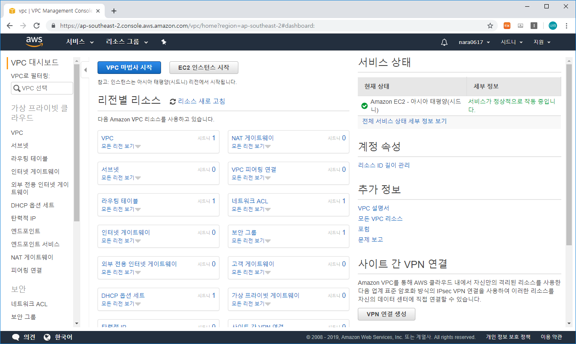Open 리소스 ID 길이 관리 link
The image size is (576, 344).
(x=384, y=165)
